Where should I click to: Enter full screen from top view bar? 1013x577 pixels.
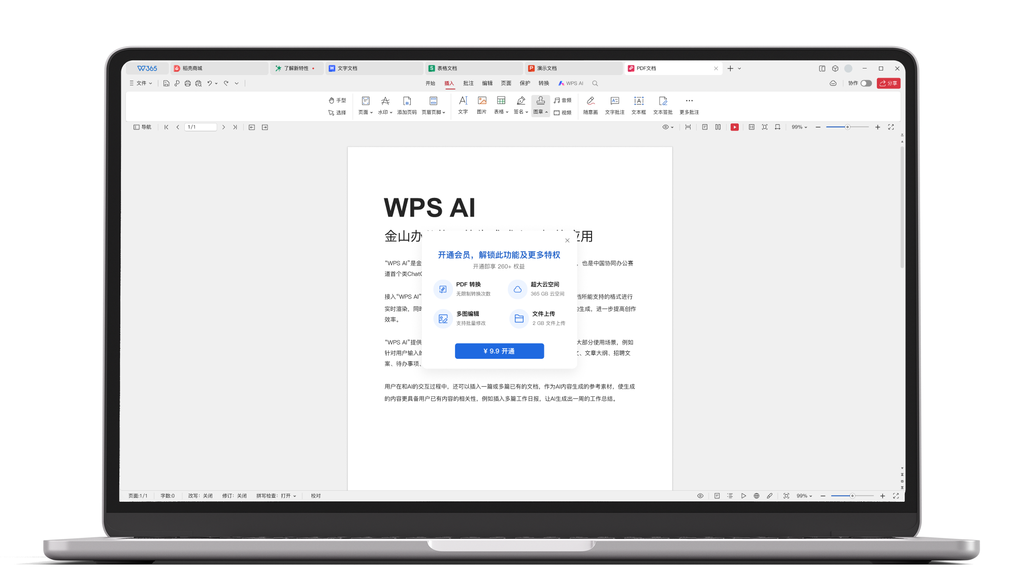pyautogui.click(x=891, y=127)
